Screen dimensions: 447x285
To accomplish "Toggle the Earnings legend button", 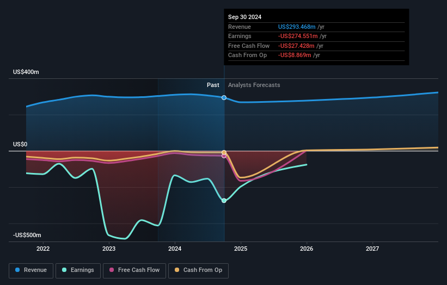I will point(78,270).
